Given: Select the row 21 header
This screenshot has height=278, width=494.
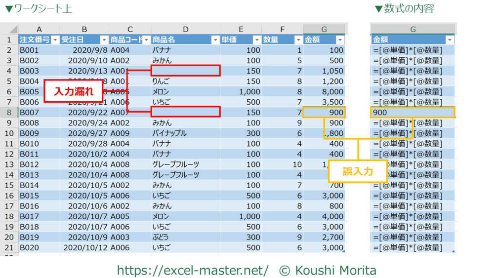Looking at the screenshot, I should point(9,247).
